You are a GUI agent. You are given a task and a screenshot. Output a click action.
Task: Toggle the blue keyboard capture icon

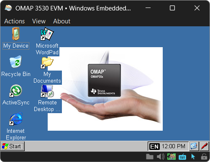pyautogui.click(x=182, y=157)
